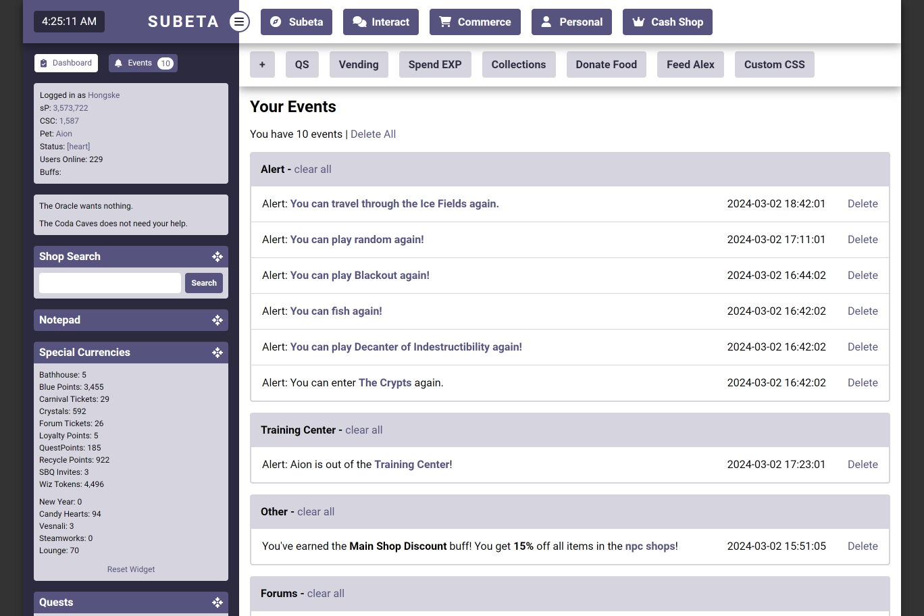Delete the Ice Fields alert
This screenshot has width=924, height=616.
coord(863,204)
